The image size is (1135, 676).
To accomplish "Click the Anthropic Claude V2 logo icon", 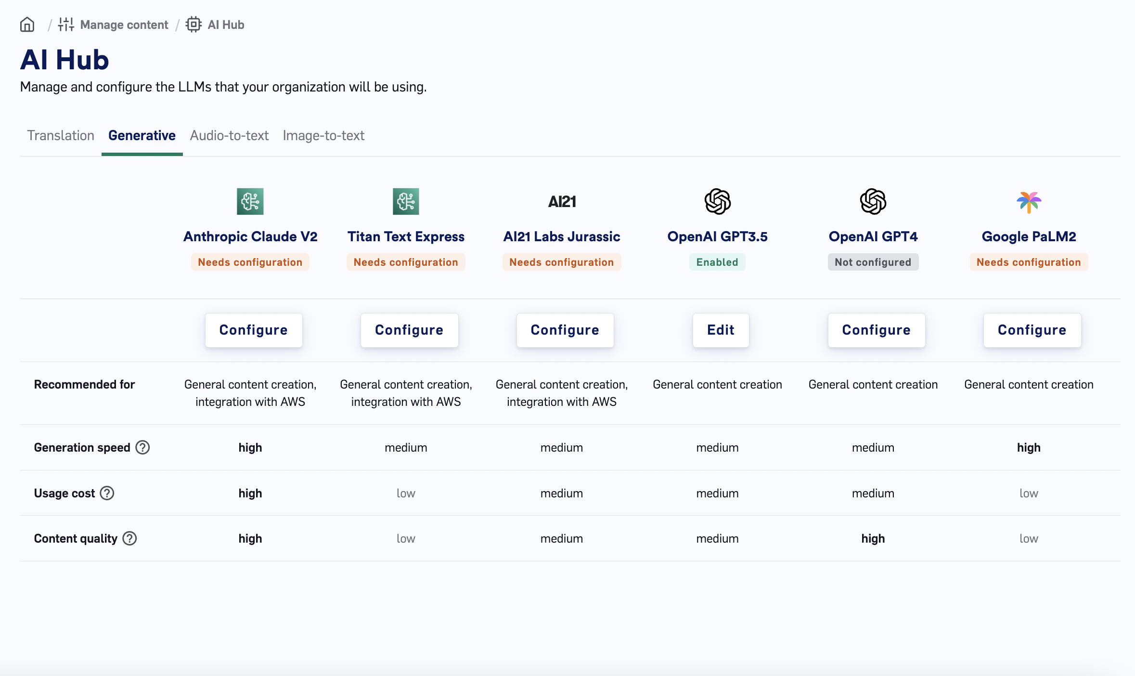I will click(x=250, y=201).
